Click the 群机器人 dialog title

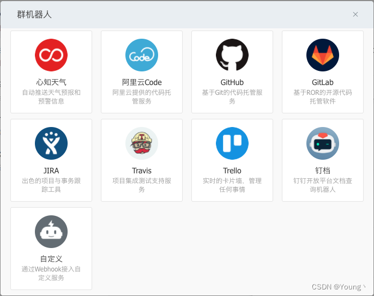tap(34, 15)
